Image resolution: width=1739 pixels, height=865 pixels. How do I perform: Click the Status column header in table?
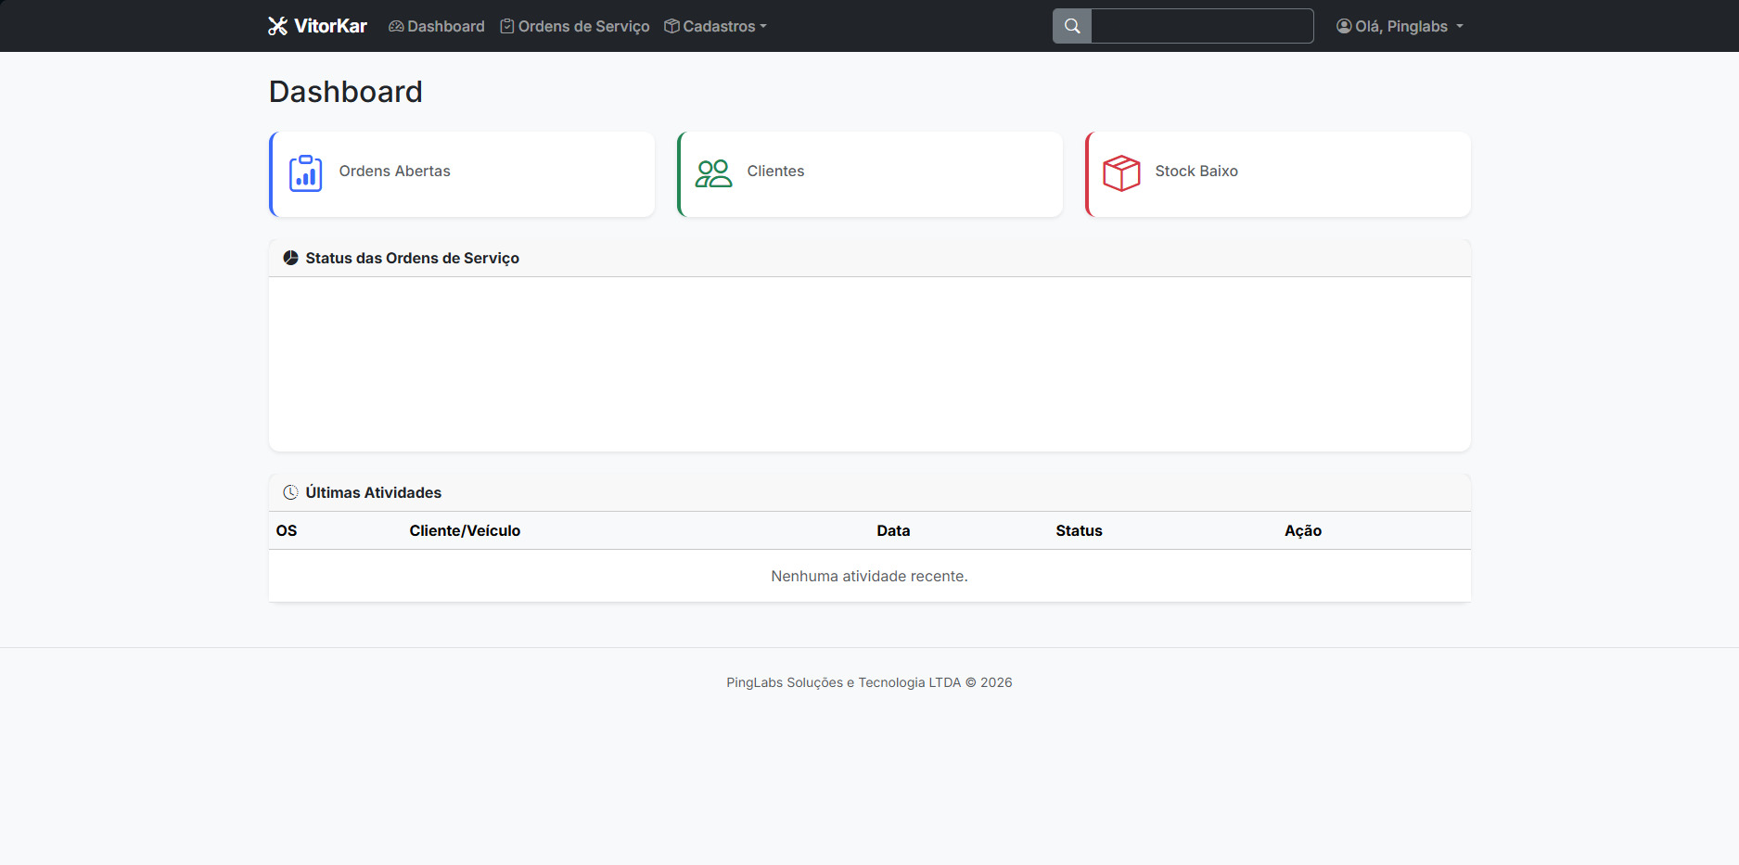(x=1079, y=530)
